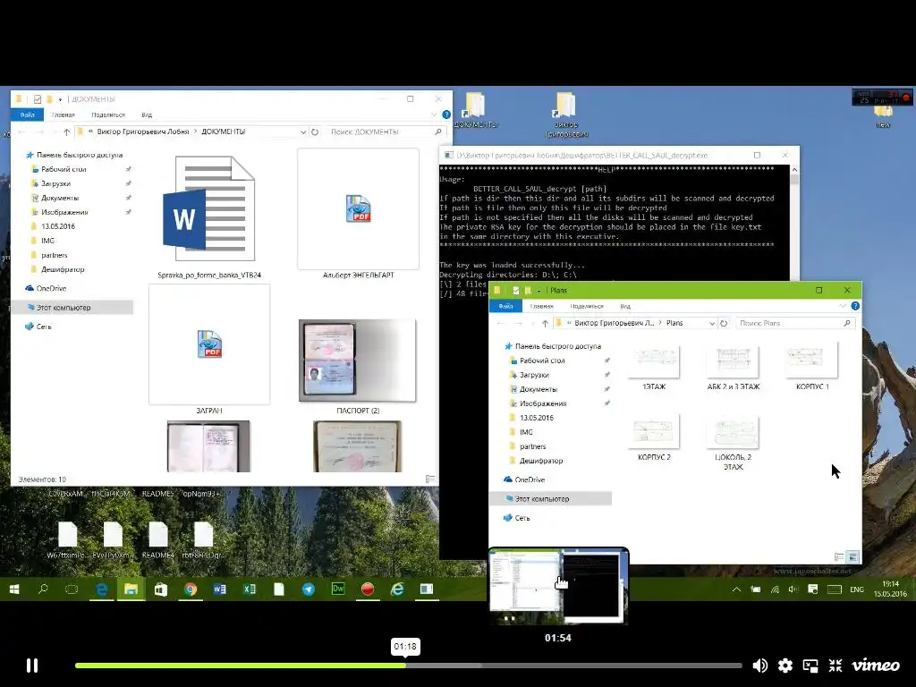Open the Главная tab in ДОКУМЕНТЫ window
This screenshot has width=916, height=687.
click(64, 114)
